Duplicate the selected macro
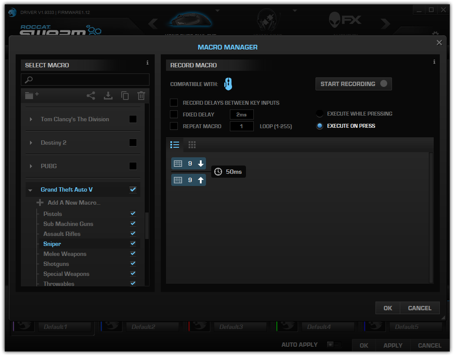 [x=125, y=96]
